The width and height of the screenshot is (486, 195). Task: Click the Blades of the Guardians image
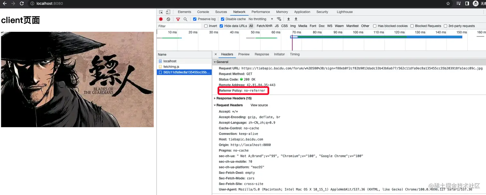(77, 79)
